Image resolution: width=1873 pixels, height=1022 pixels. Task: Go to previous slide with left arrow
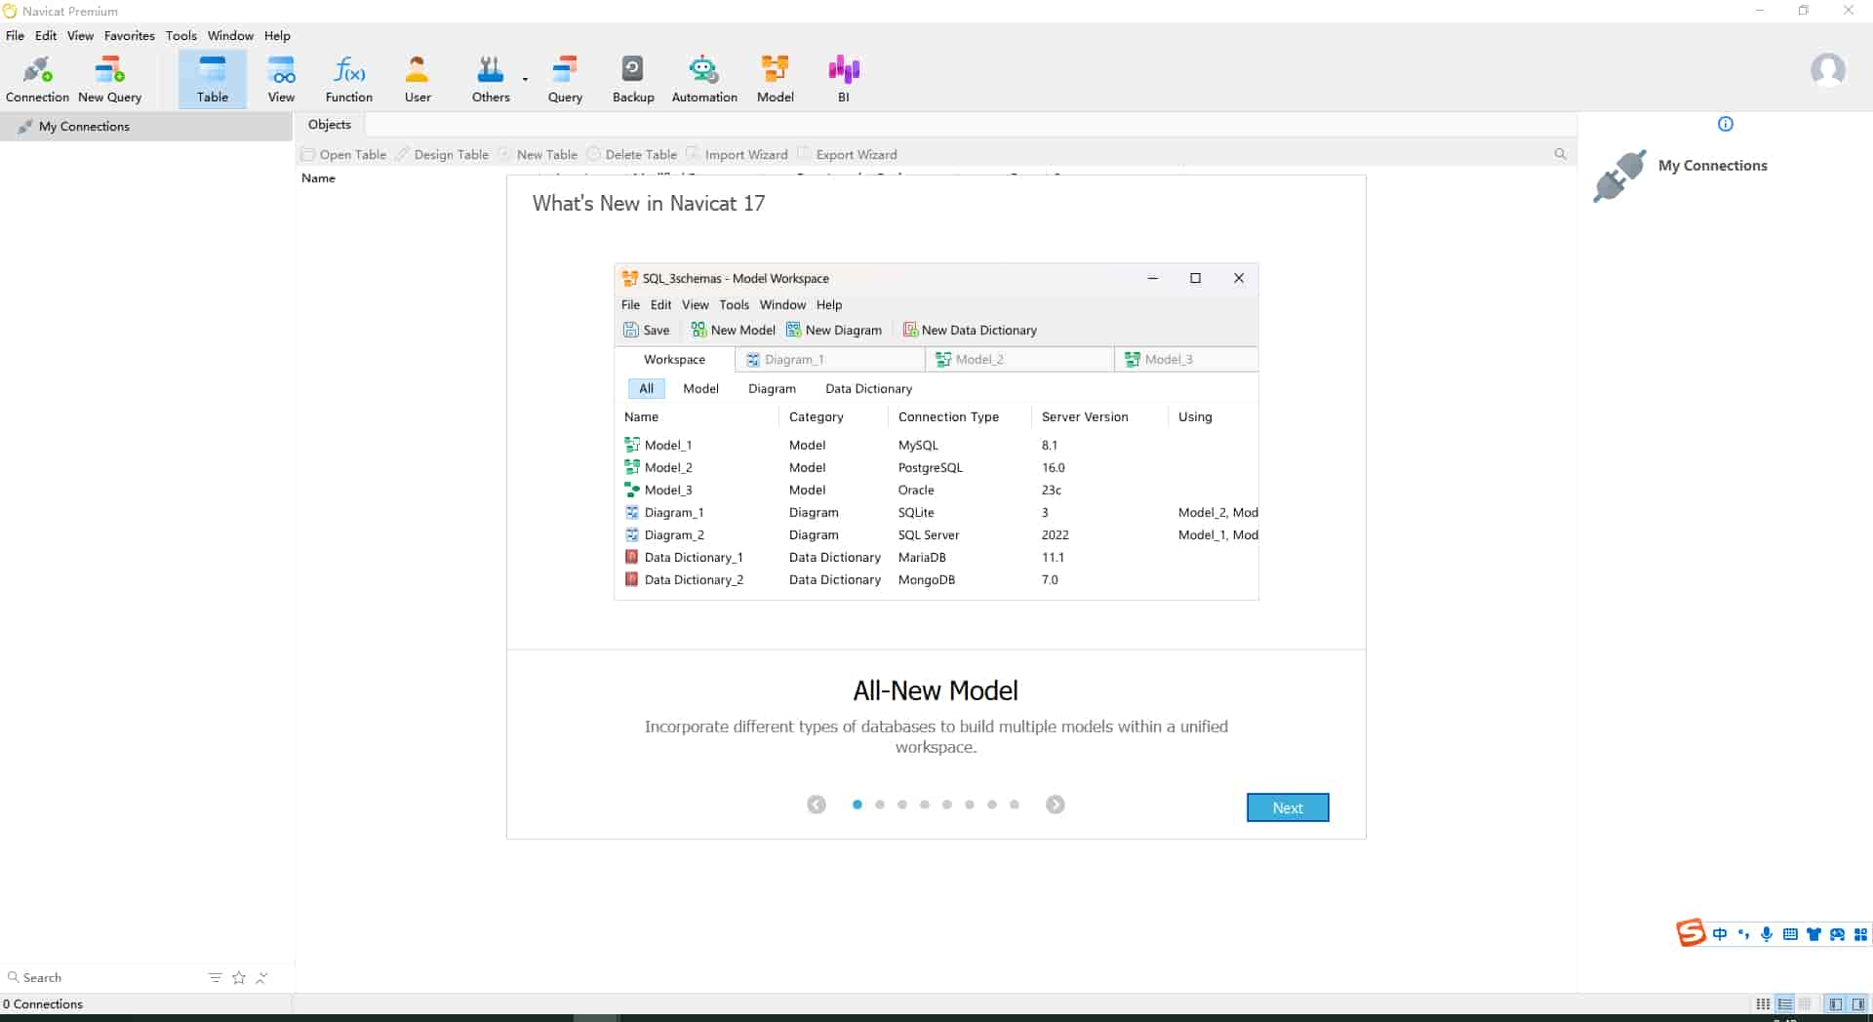point(817,805)
